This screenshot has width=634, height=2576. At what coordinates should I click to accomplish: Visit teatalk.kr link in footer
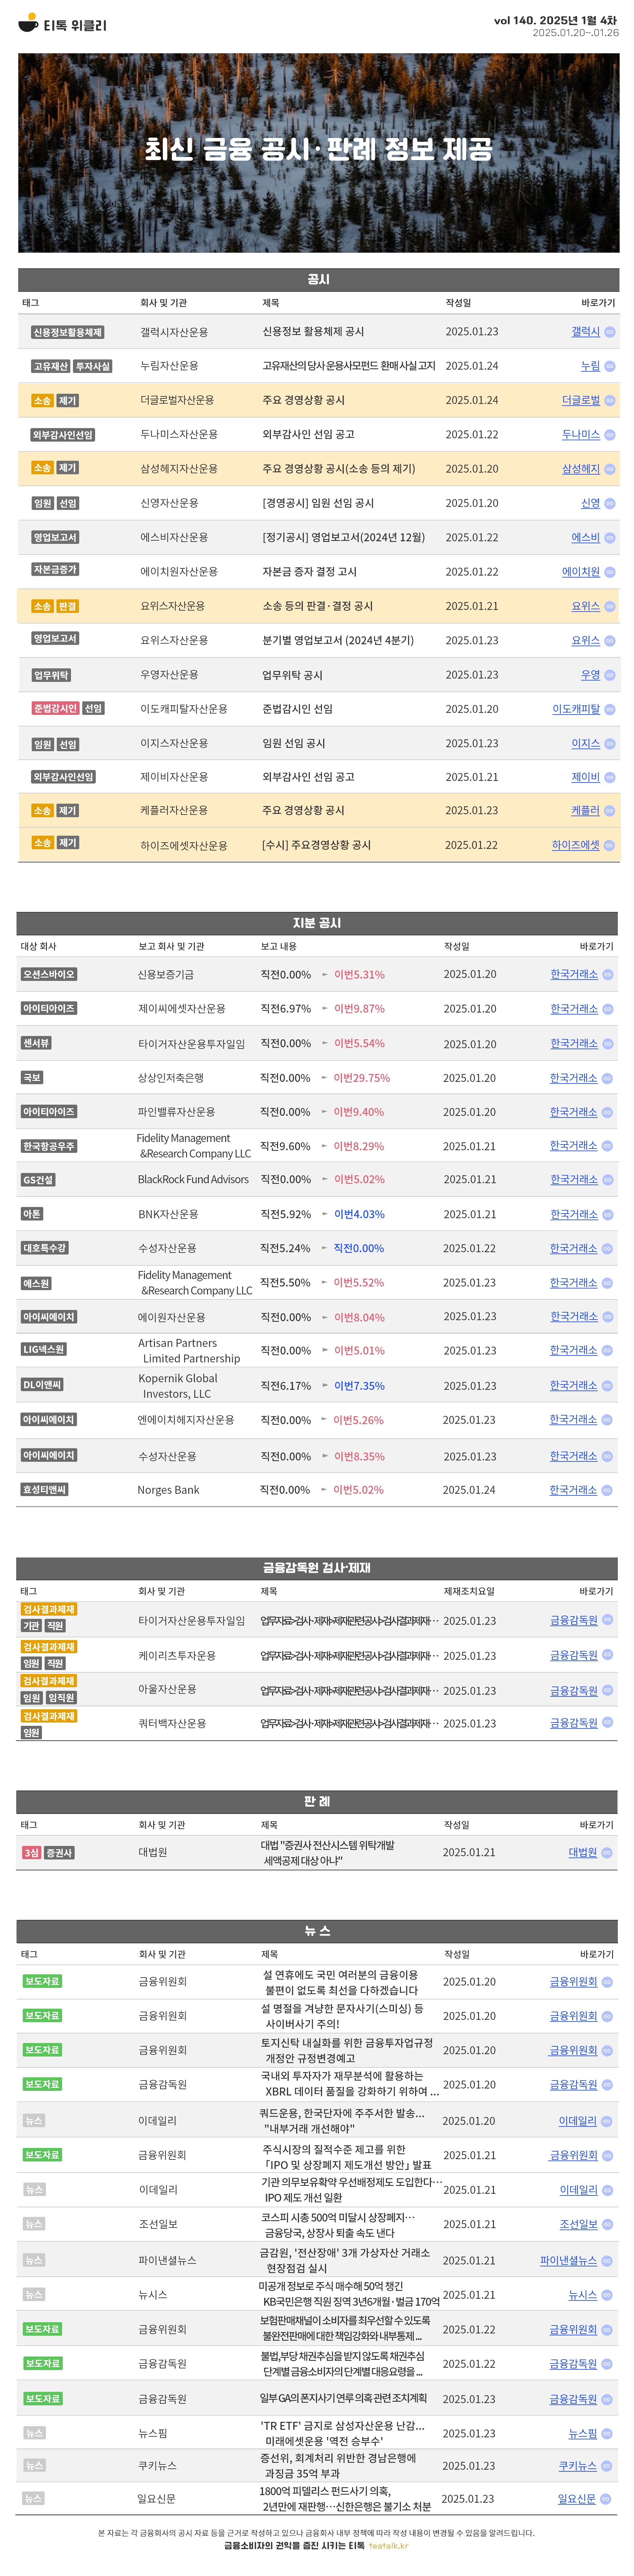point(388,2546)
